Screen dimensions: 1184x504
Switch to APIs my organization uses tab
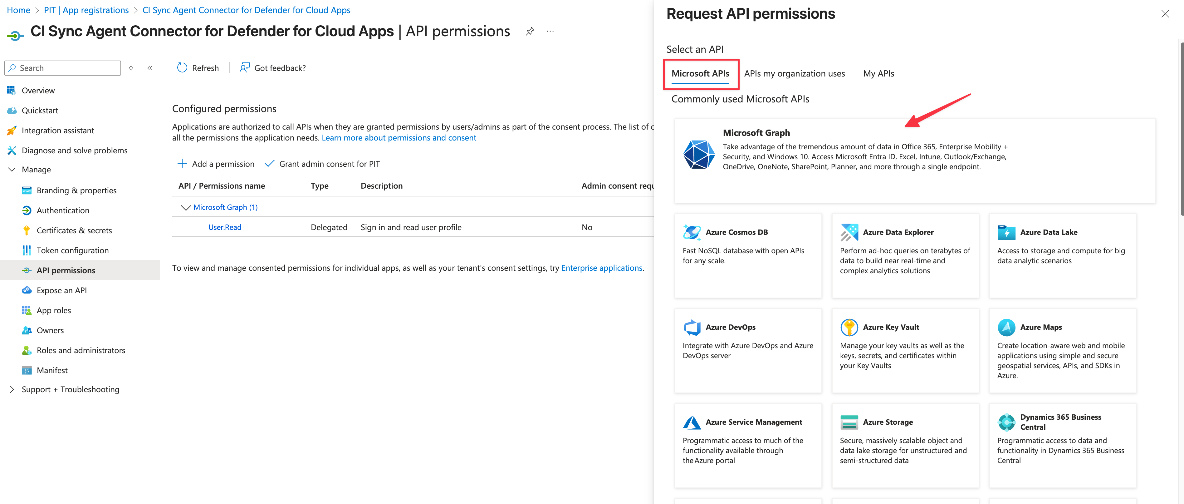pos(794,74)
